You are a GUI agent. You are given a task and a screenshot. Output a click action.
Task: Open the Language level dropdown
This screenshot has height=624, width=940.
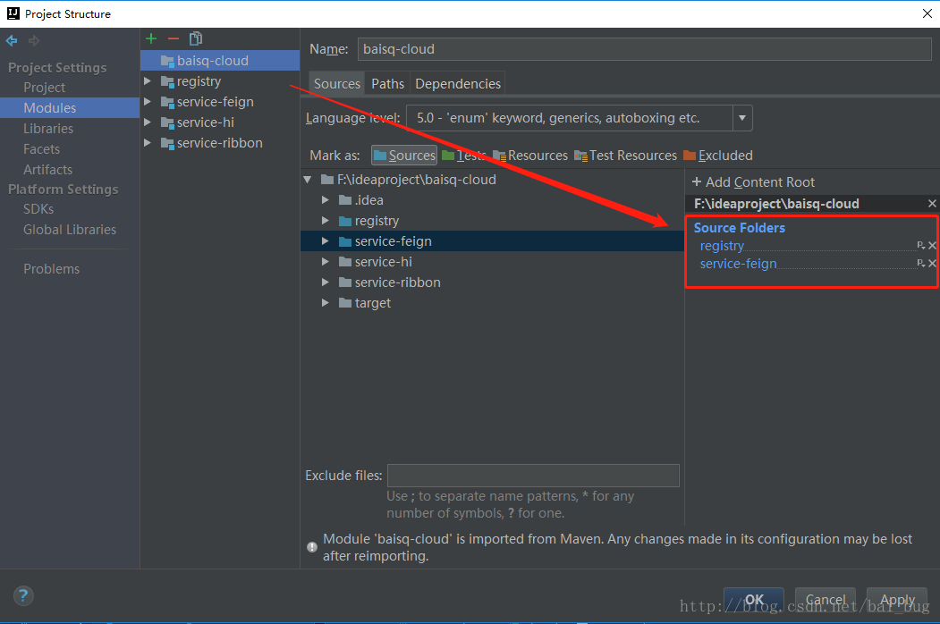coord(742,118)
